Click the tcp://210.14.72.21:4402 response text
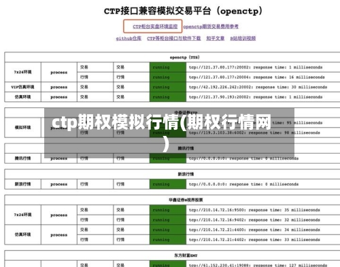 coord(254,240)
